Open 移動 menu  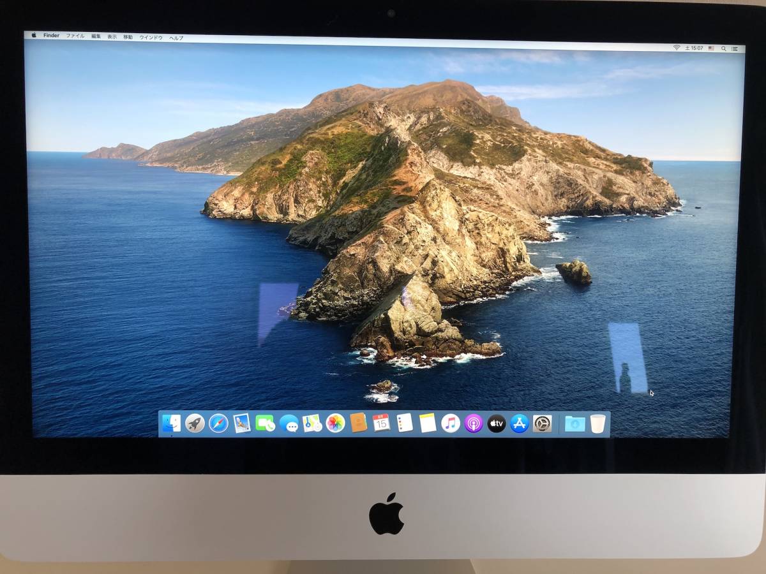[x=128, y=38]
